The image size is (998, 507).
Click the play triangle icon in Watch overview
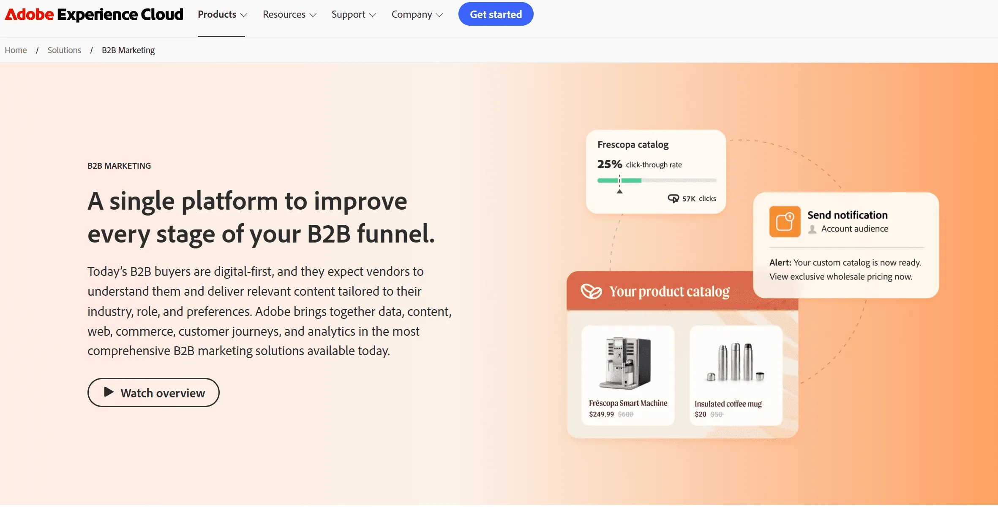(109, 392)
